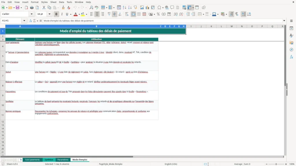This screenshot has height=166, width=296.
Task: Click into the formula input line
Action: point(162,21)
